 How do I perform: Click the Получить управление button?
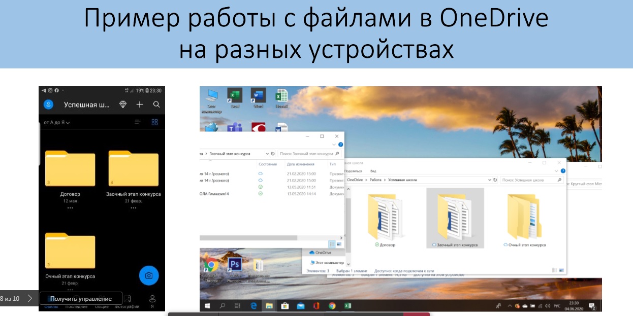(81, 298)
